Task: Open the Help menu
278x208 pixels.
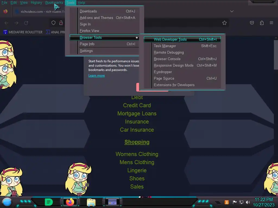Action: [81, 3]
